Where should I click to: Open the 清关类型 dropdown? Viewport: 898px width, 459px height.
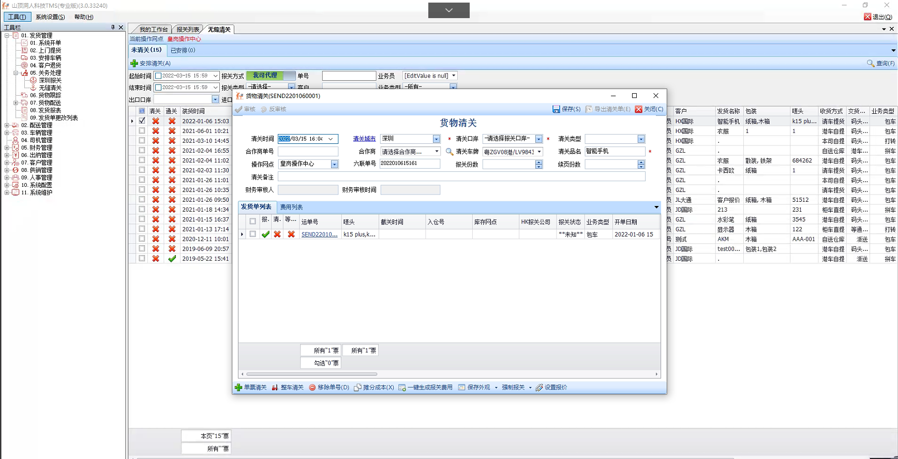pyautogui.click(x=641, y=139)
